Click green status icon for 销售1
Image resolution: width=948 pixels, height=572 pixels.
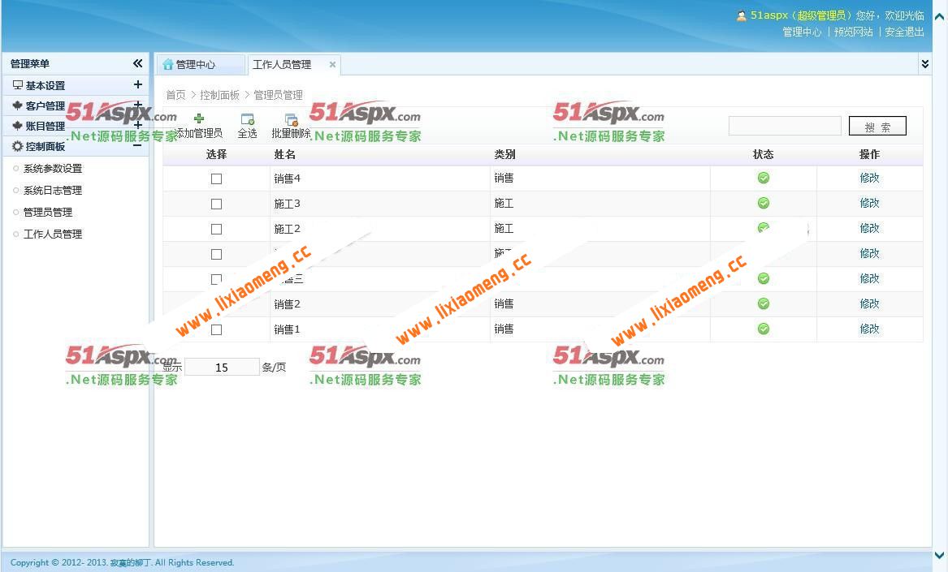pyautogui.click(x=764, y=329)
